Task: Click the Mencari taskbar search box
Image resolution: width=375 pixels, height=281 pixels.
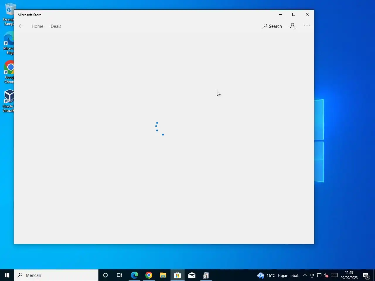Action: pyautogui.click(x=56, y=275)
